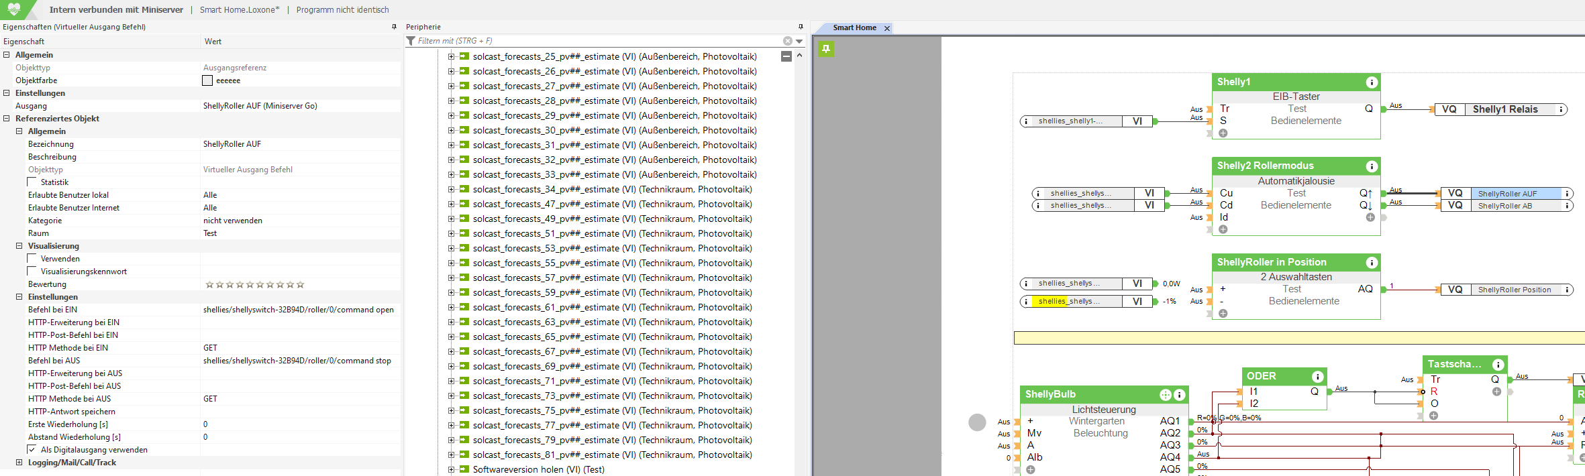Click the Bewertung star rating

click(255, 284)
